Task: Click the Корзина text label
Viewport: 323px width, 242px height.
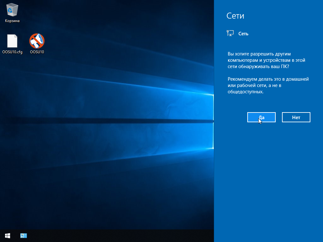Action: point(12,21)
